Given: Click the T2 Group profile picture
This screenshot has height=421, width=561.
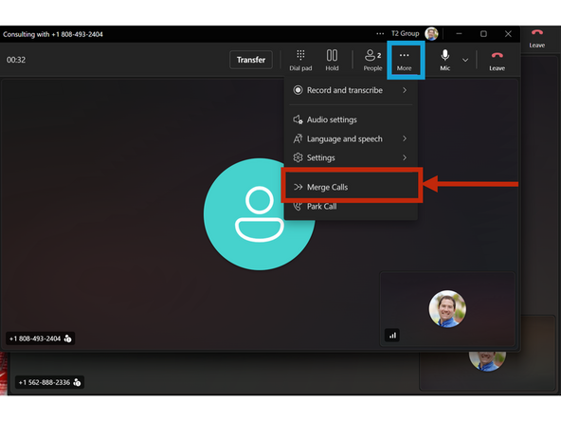Looking at the screenshot, I should pyautogui.click(x=431, y=33).
